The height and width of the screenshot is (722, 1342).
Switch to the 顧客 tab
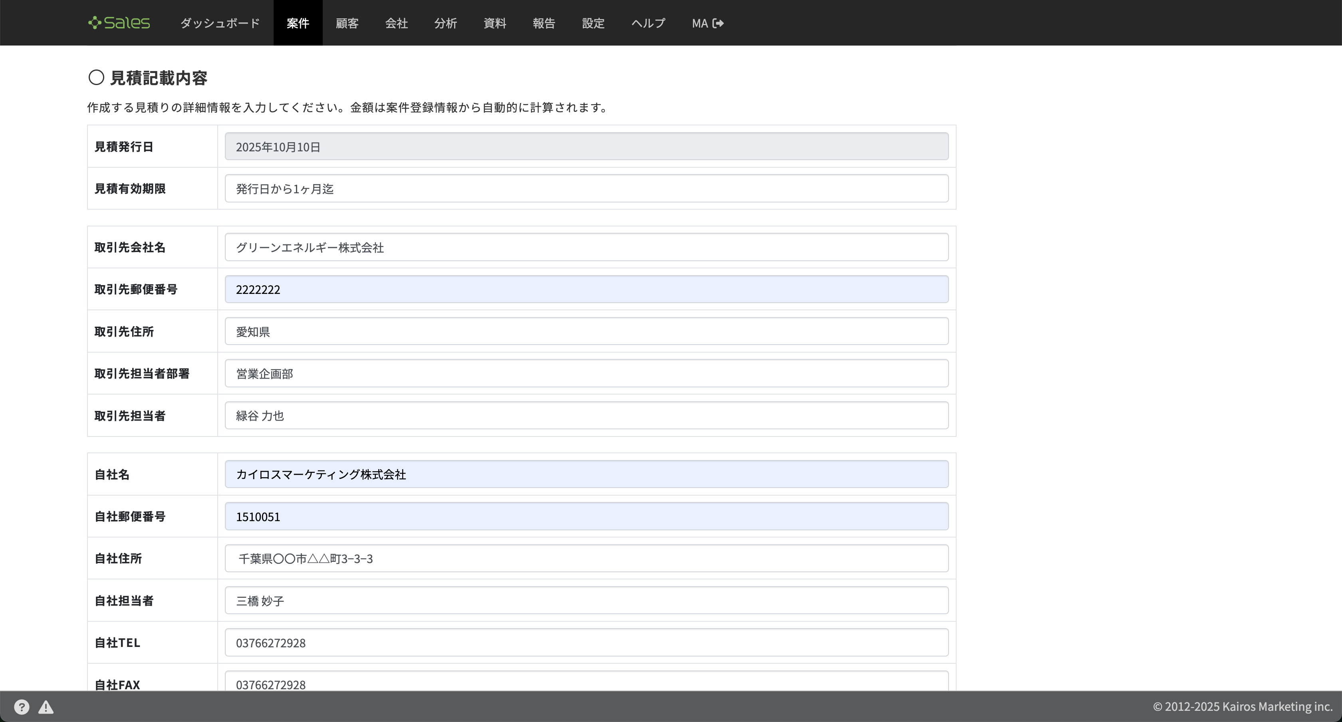[x=347, y=23]
